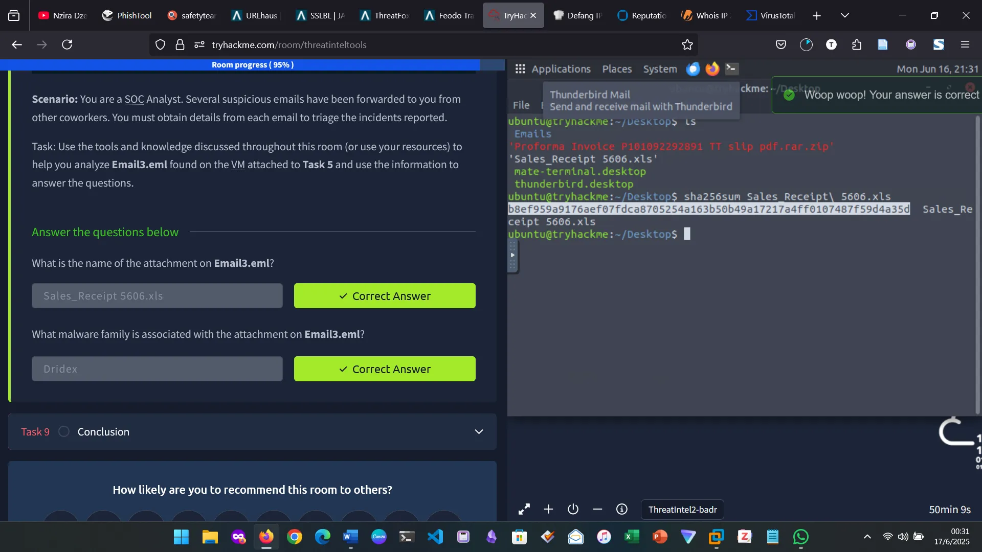Bookmark this page with the star
This screenshot has height=552, width=982.
click(687, 44)
